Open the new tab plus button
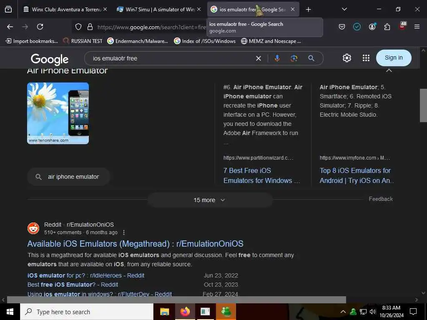Viewport: 427px width, 320px height. (308, 10)
